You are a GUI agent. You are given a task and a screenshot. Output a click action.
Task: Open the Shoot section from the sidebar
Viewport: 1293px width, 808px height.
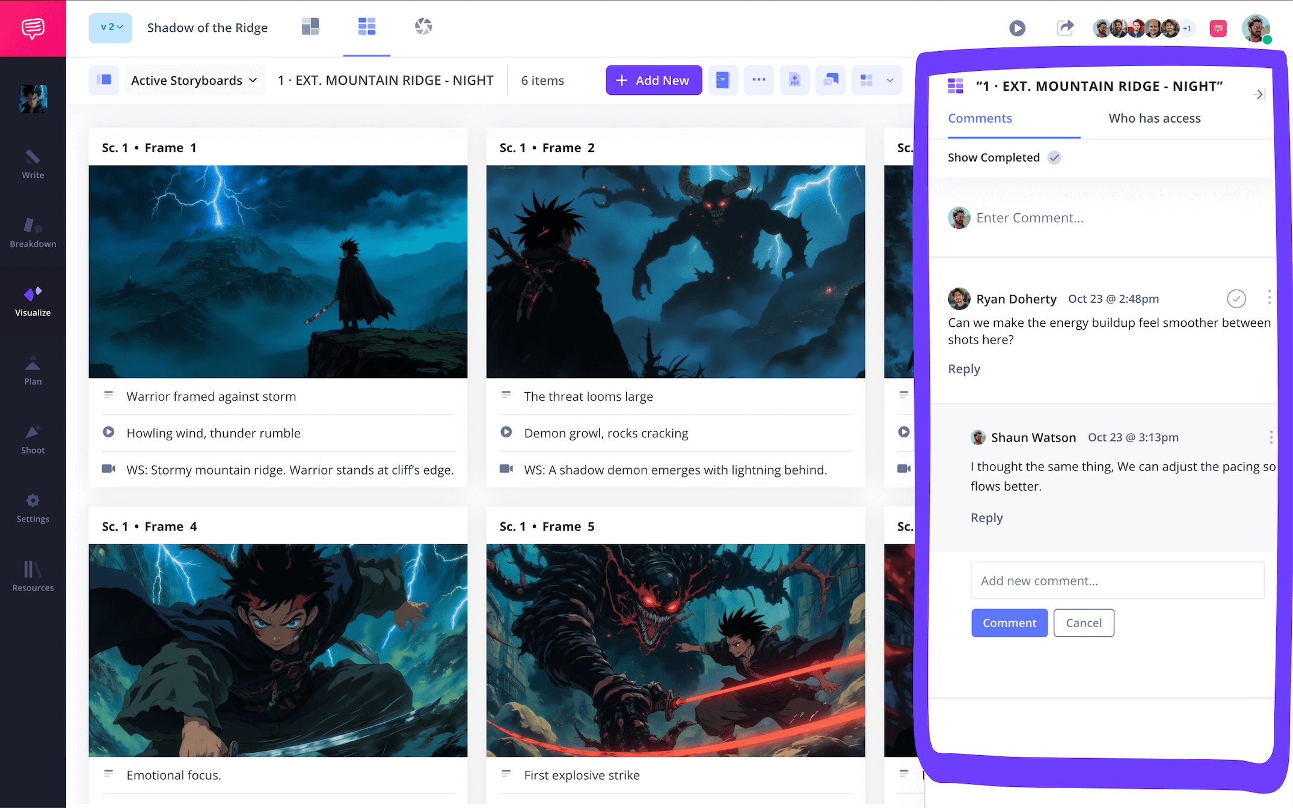tap(32, 439)
